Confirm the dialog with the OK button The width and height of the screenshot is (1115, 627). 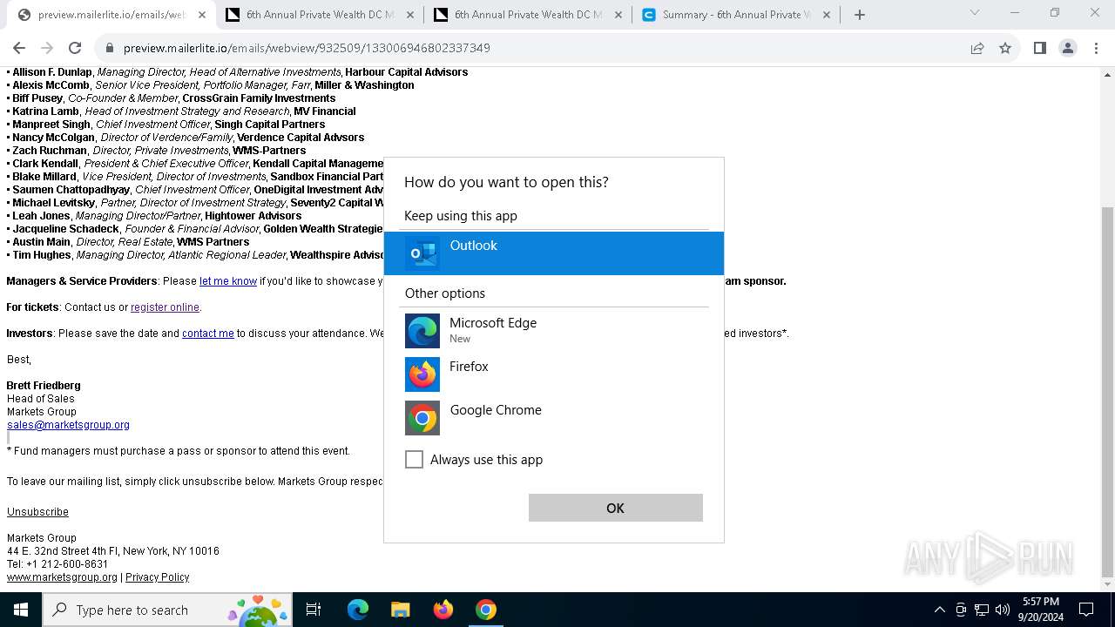[615, 508]
